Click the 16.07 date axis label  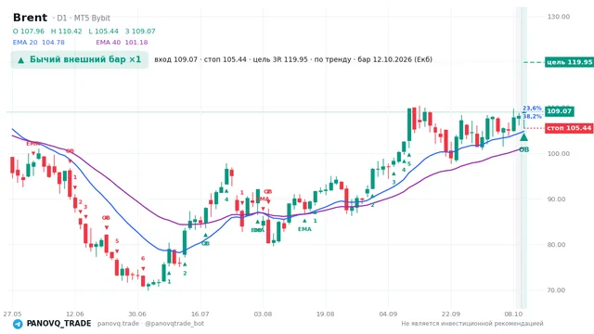(x=200, y=314)
